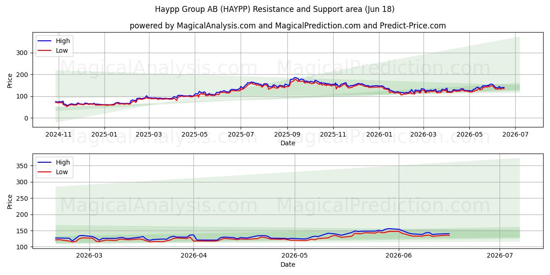Click the '2026-05' x-axis label in the top chart
Viewport: 550px width, 275px height.
(x=469, y=135)
